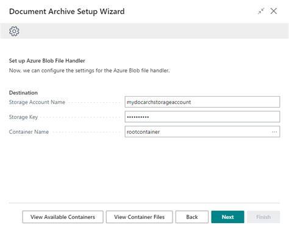Click the Storage Key label
Viewport: 289px width, 231px height.
click(23, 117)
